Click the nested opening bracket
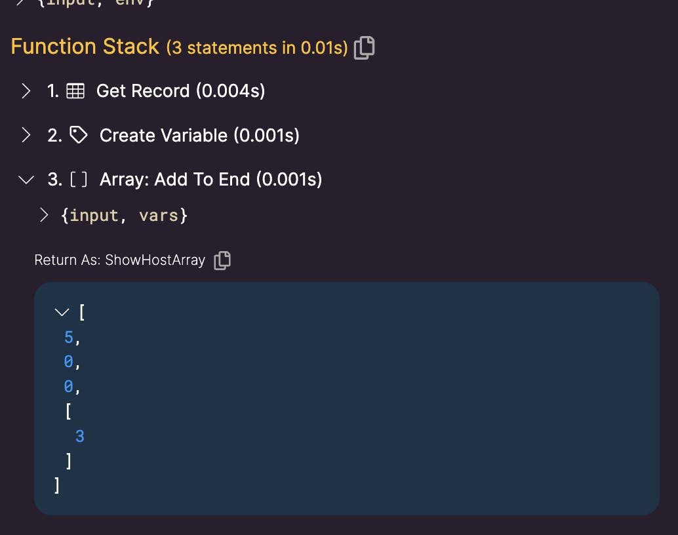This screenshot has height=535, width=678. 68,411
